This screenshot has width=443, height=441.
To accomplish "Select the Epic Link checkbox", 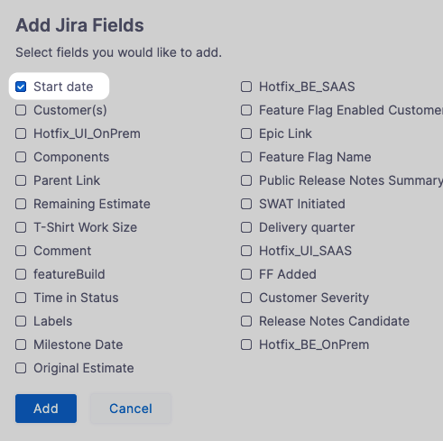I will point(246,133).
